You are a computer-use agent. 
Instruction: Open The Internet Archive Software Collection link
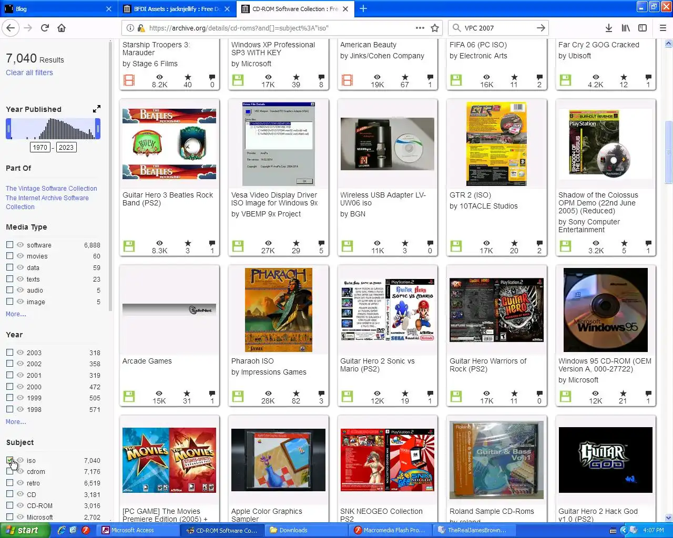(47, 202)
